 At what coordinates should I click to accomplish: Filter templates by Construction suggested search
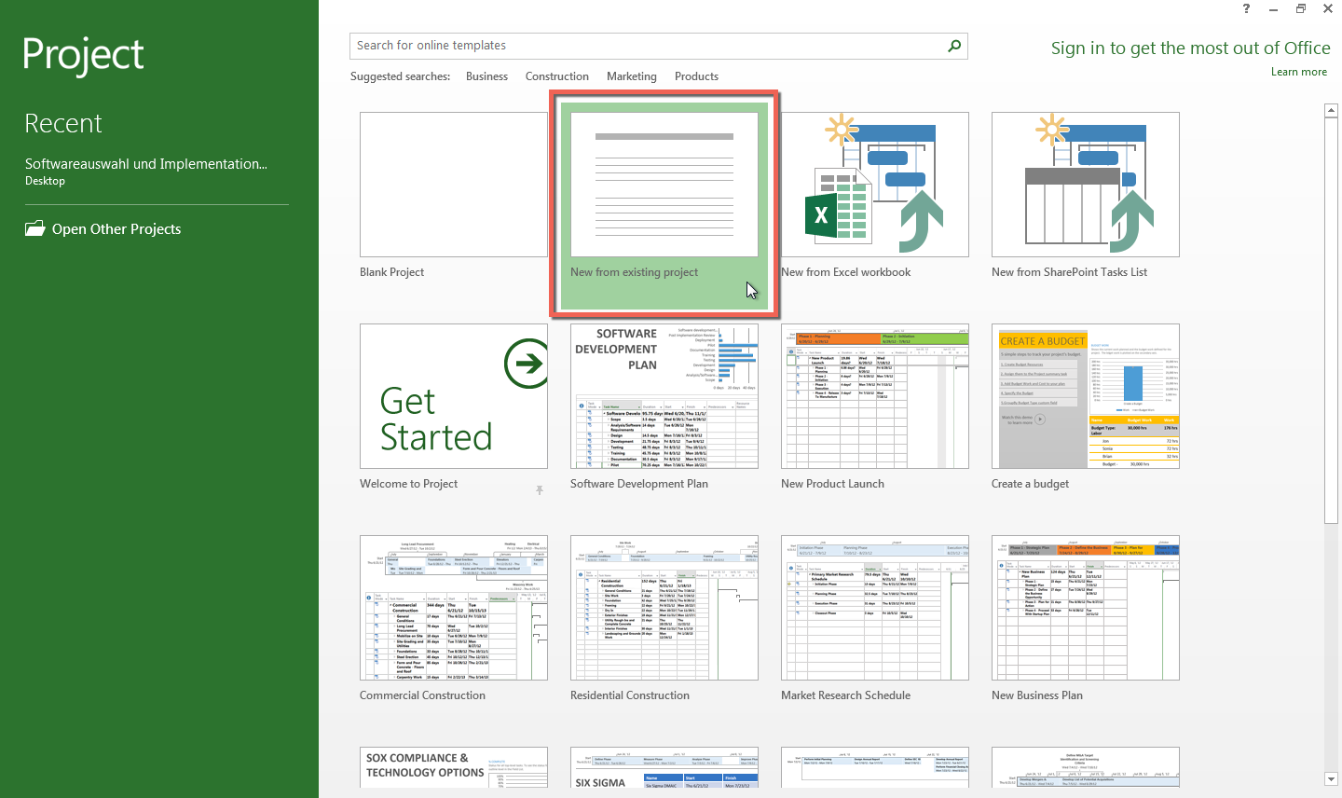pos(556,76)
